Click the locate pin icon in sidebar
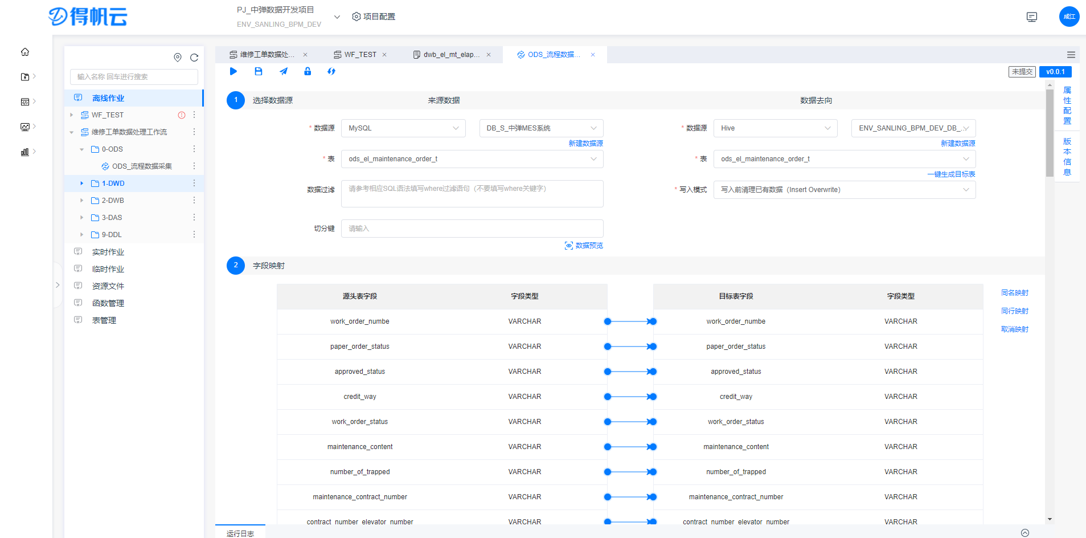The height and width of the screenshot is (538, 1086). [178, 58]
